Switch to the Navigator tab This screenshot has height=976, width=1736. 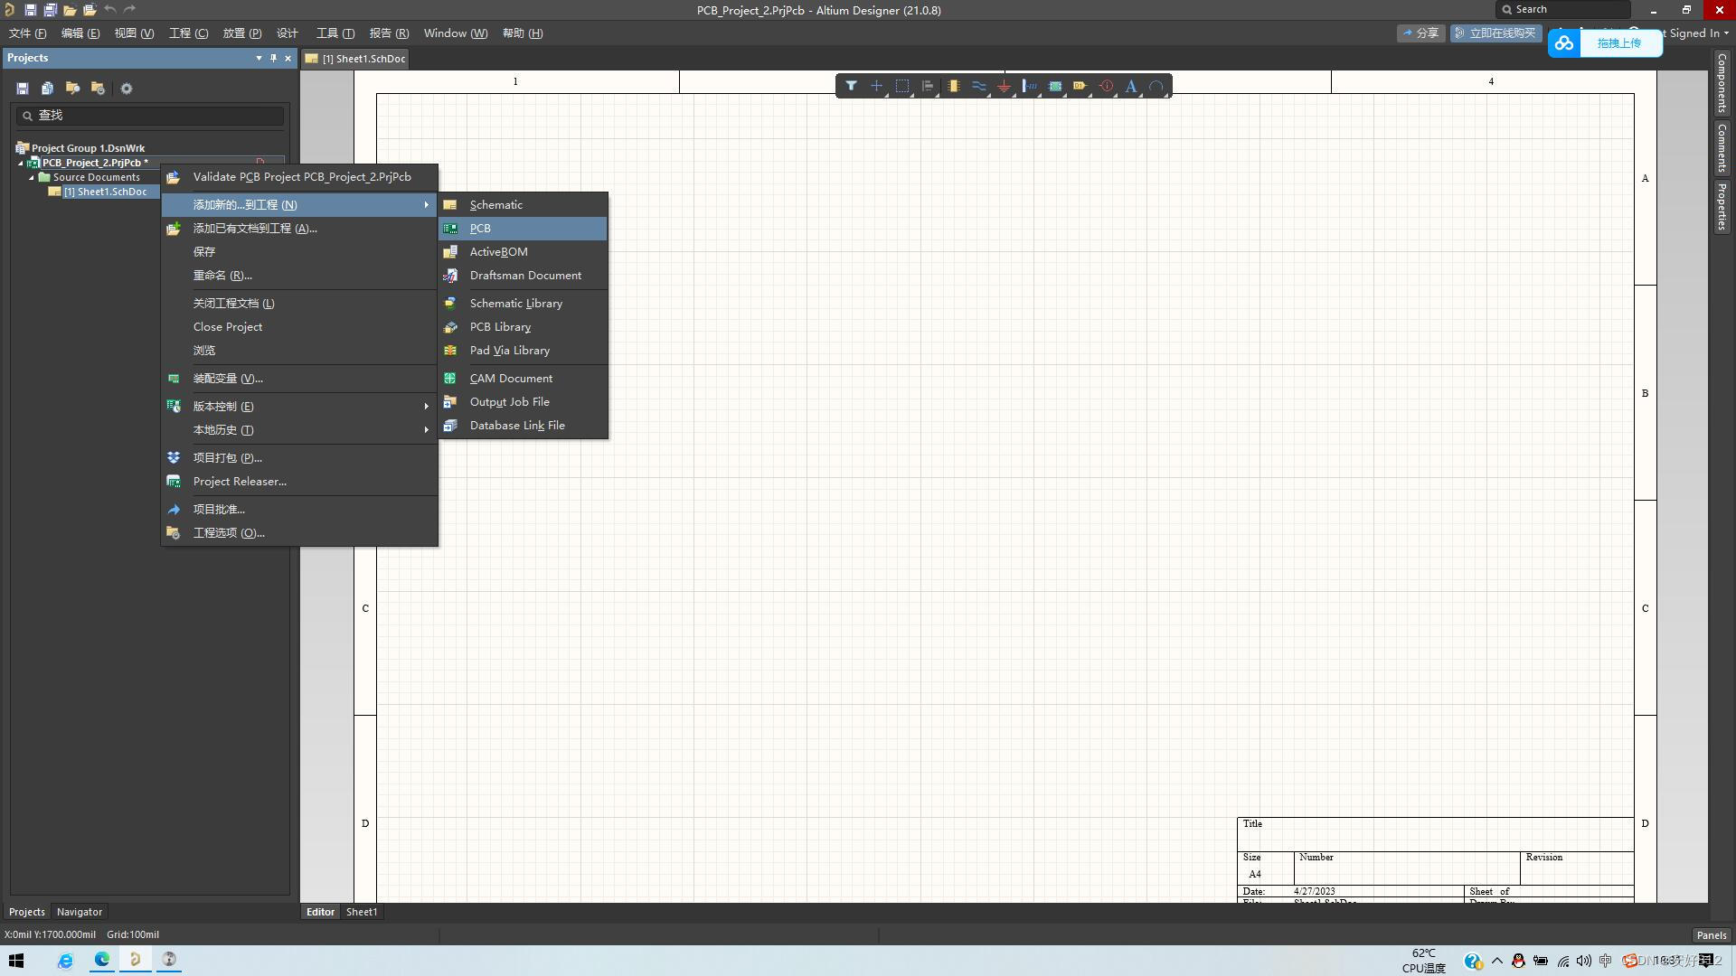pos(79,912)
